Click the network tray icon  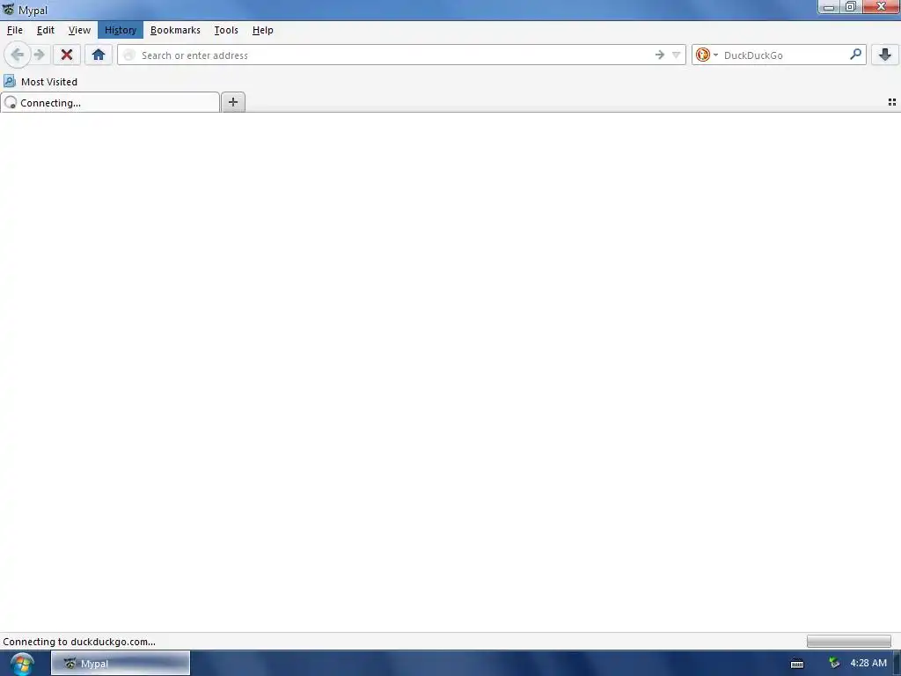click(834, 664)
